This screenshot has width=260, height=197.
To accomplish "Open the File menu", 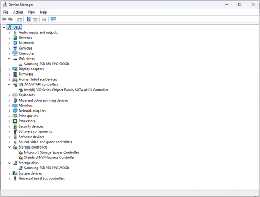I will click(6, 12).
